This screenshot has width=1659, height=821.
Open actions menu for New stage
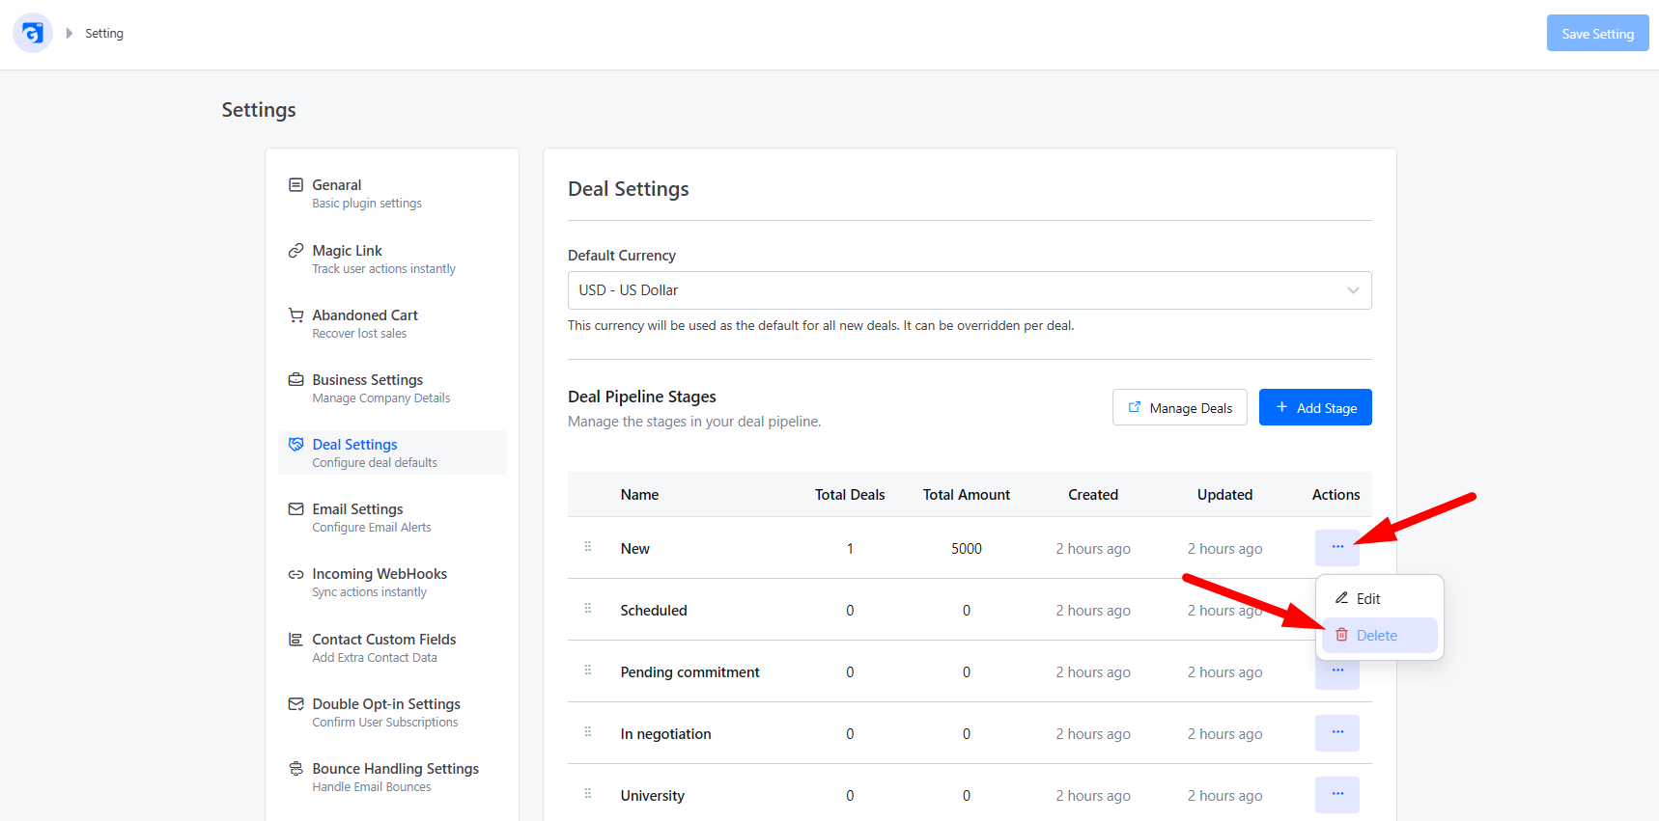pyautogui.click(x=1336, y=547)
